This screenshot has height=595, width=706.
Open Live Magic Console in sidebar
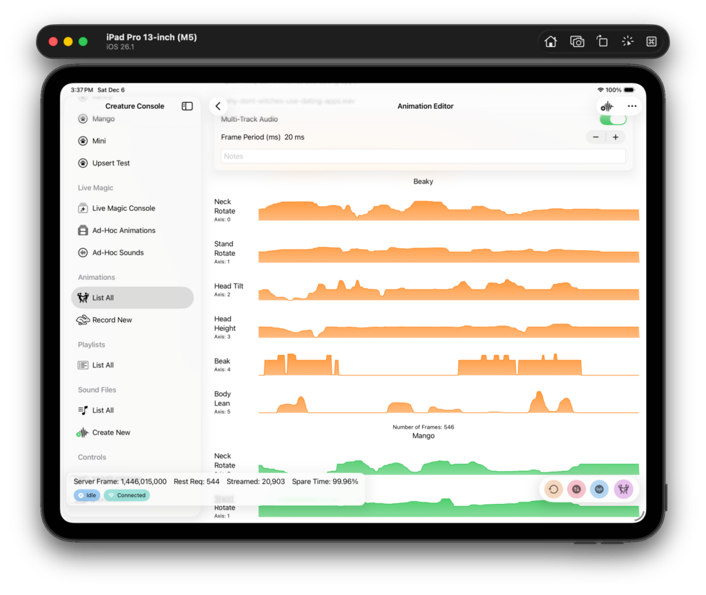click(123, 208)
